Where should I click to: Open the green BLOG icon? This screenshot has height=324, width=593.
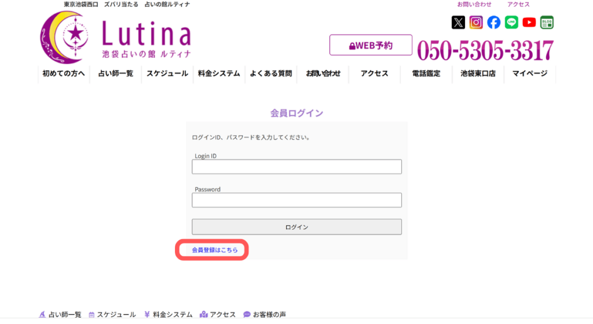(547, 23)
